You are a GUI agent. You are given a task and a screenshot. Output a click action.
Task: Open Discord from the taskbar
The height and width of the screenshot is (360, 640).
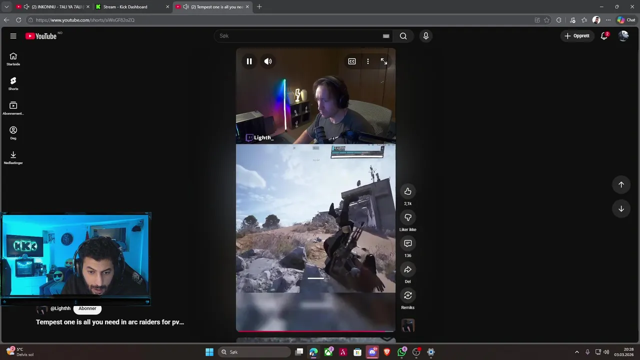tap(372, 352)
